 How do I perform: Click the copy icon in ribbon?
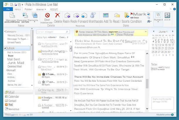[x=149, y=18]
